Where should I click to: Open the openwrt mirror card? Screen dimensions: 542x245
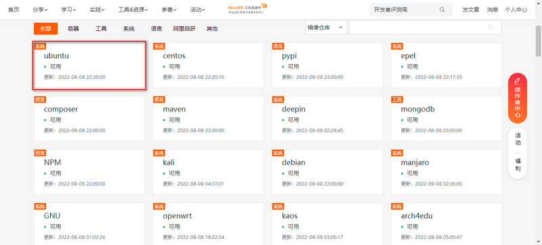[208, 224]
